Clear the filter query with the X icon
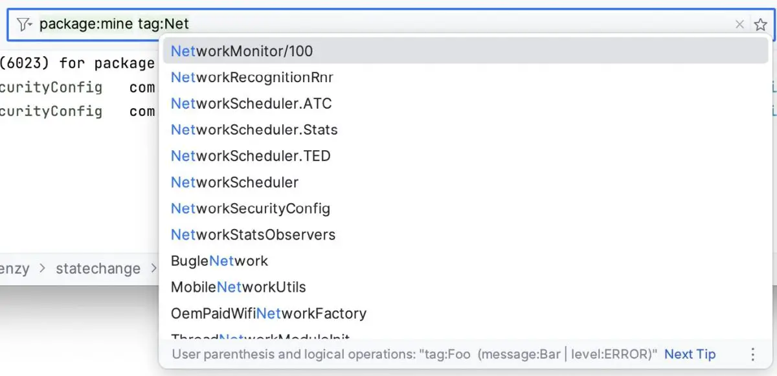 739,24
